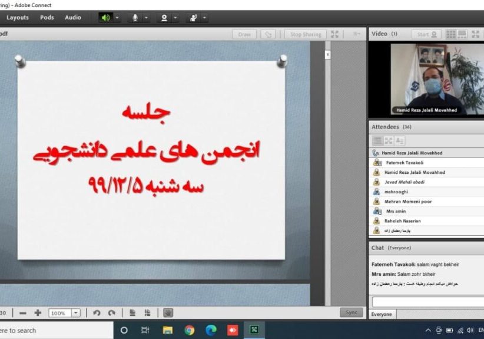The image size is (484, 339).
Task: Rotate the document counterclockwise
Action: click(x=97, y=313)
